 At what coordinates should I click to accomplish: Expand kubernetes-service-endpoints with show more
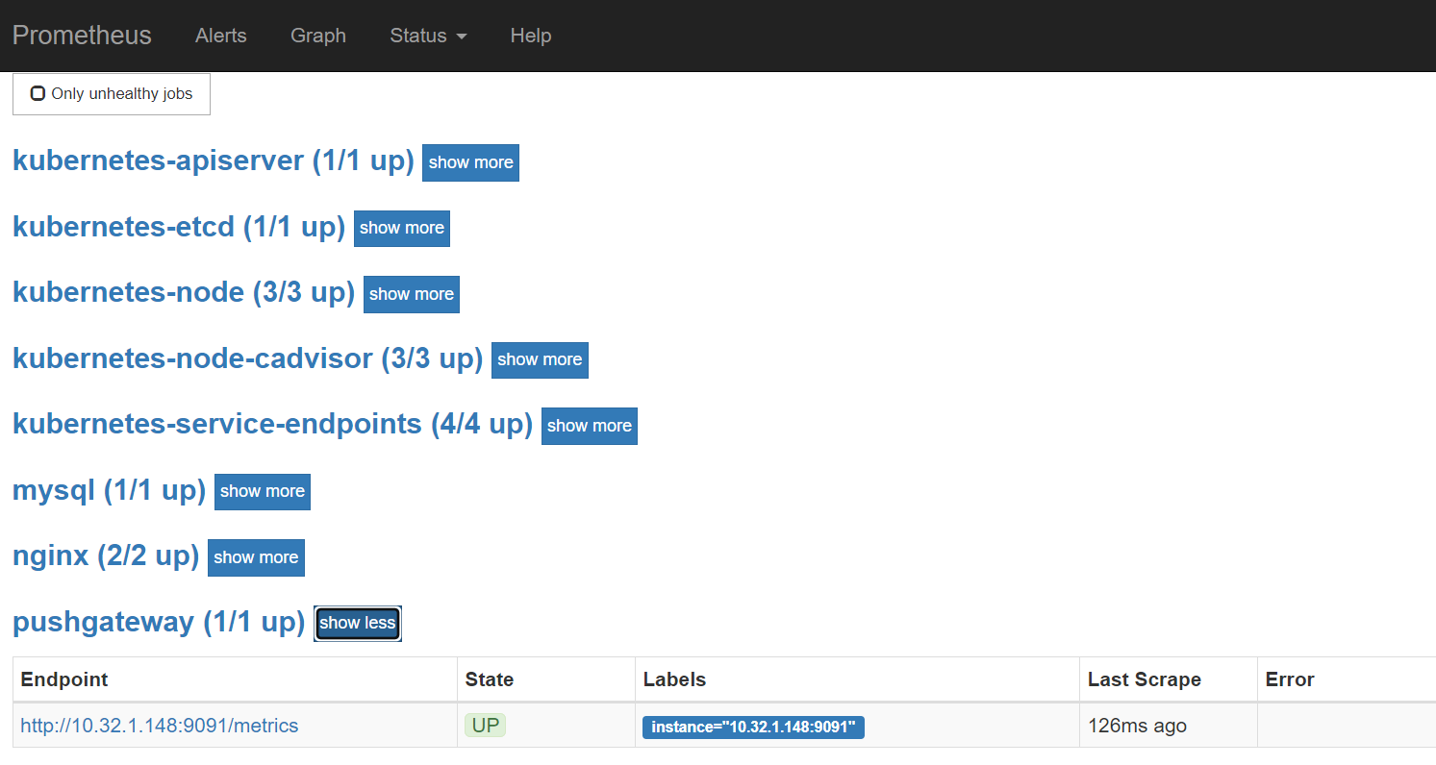pos(590,426)
